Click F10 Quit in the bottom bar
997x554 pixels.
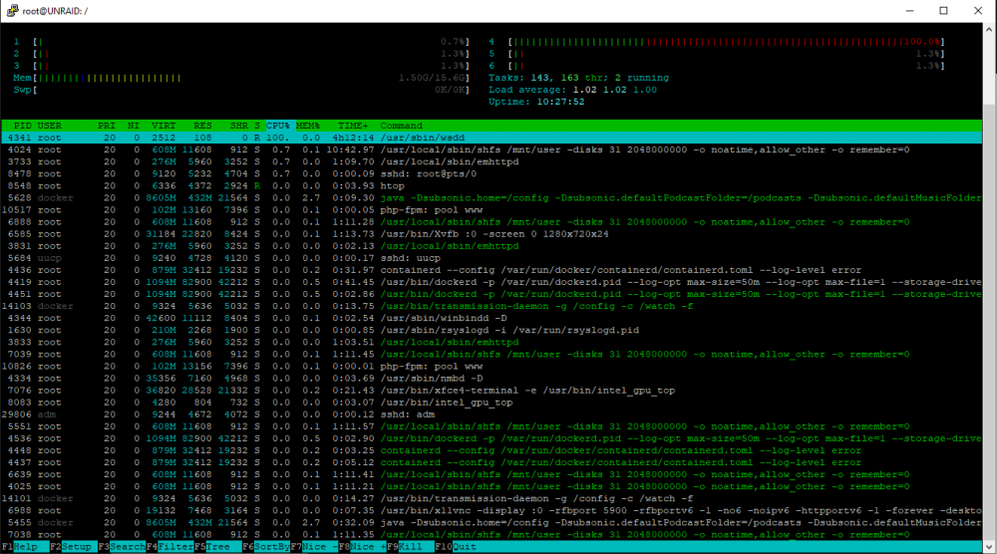(456, 546)
